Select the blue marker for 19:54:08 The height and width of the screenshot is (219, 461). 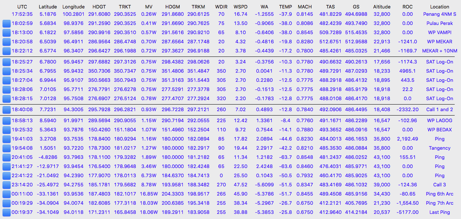pyautogui.click(x=7, y=149)
